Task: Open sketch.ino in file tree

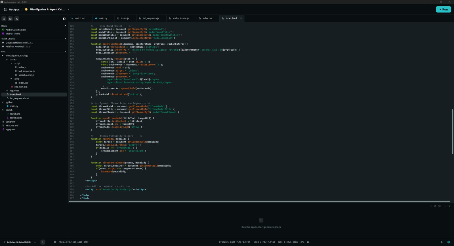Action: coord(15,114)
